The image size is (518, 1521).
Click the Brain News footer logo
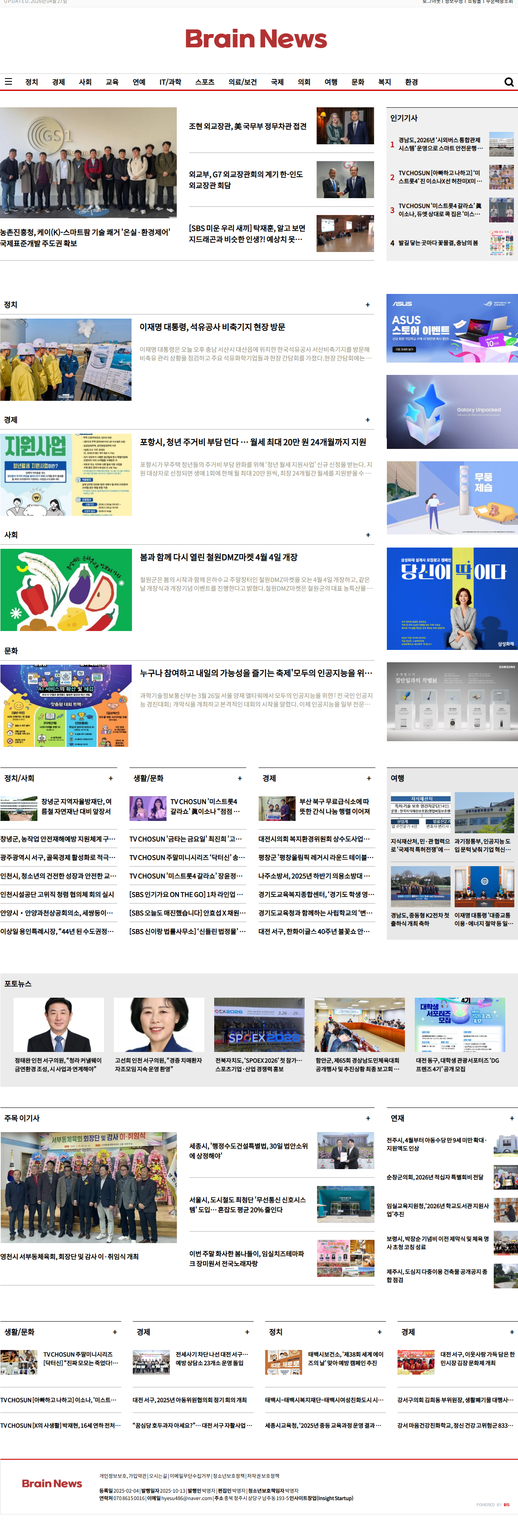[52, 1483]
